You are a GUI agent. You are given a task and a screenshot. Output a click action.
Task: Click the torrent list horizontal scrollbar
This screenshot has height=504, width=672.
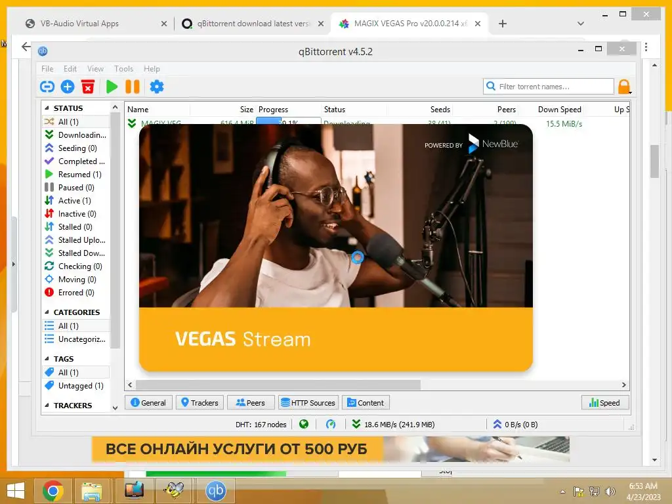pos(278,385)
